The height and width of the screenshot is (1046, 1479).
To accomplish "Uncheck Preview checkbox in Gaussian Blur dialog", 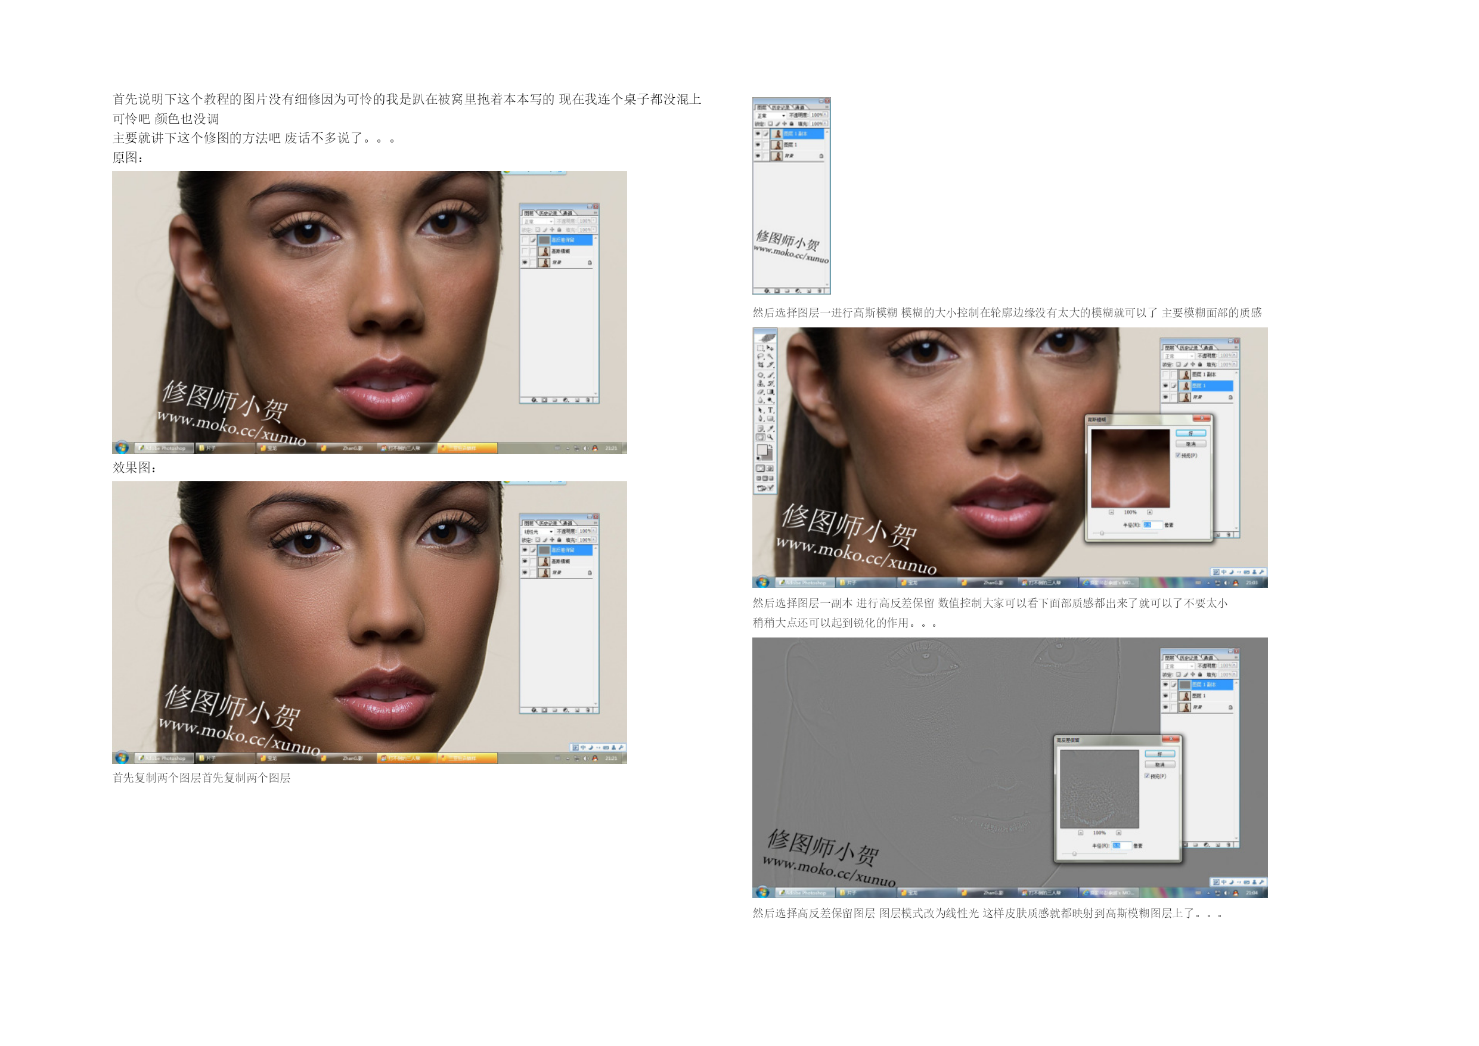I will click(1178, 456).
